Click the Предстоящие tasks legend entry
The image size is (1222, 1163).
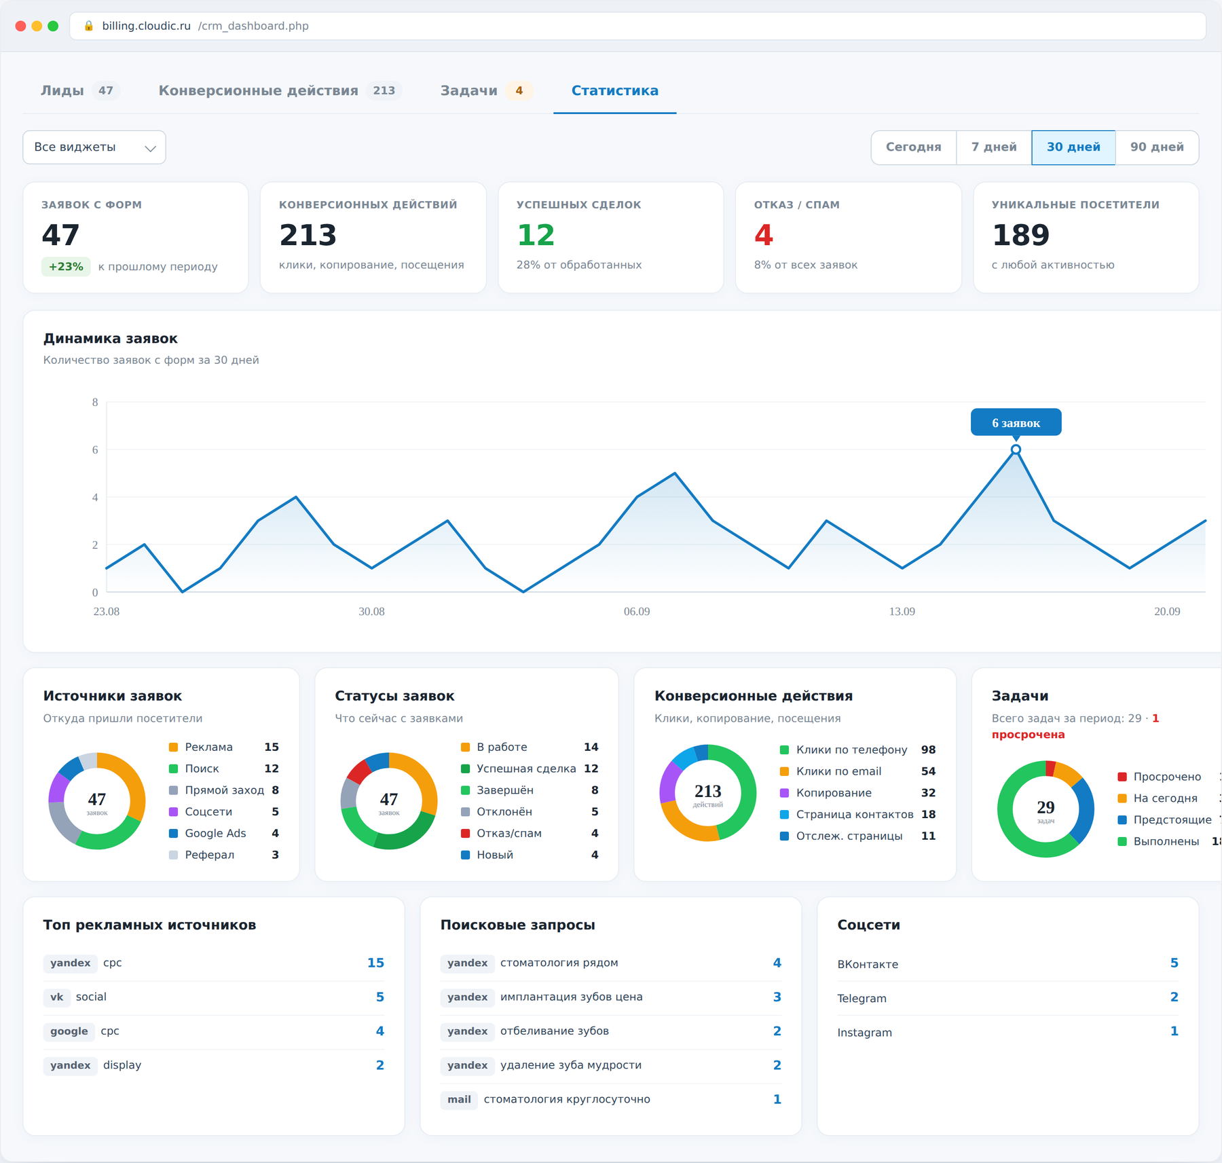[1169, 819]
